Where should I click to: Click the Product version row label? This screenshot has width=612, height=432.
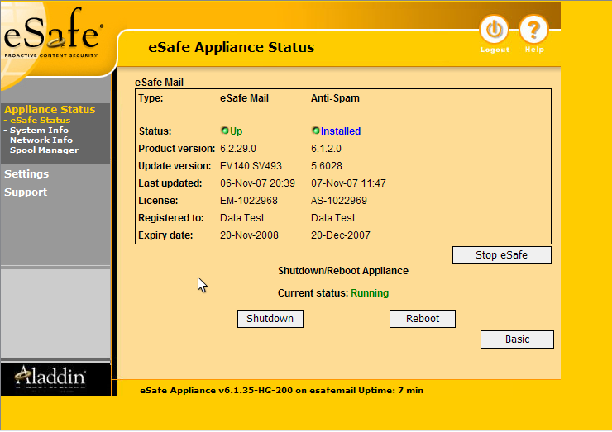(x=176, y=149)
